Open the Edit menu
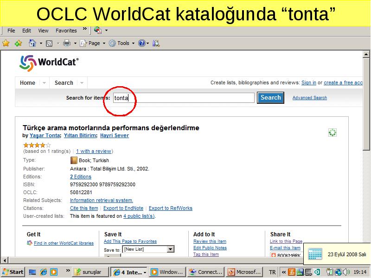The width and height of the screenshot is (371, 278). point(26,31)
